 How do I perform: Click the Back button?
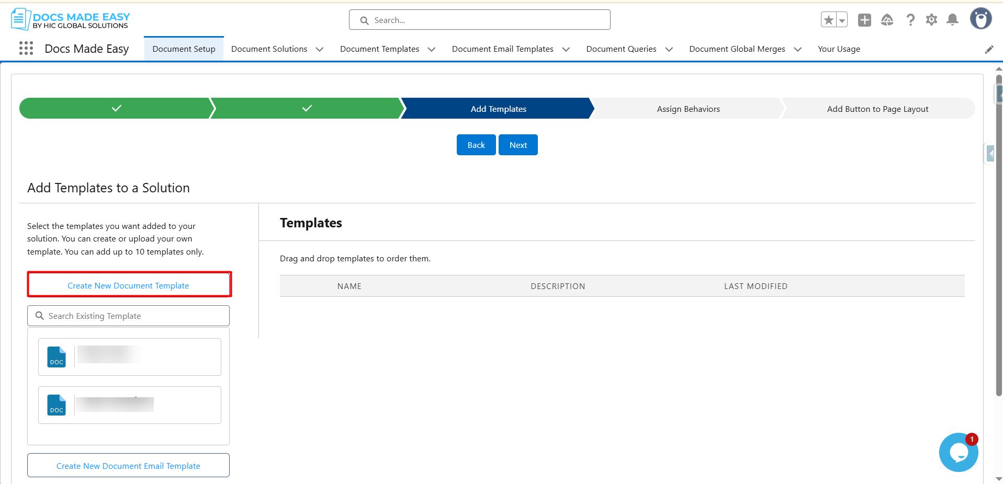pos(476,145)
